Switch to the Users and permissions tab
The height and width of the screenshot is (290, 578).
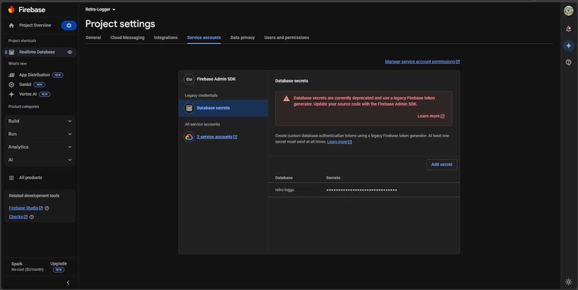pyautogui.click(x=286, y=37)
